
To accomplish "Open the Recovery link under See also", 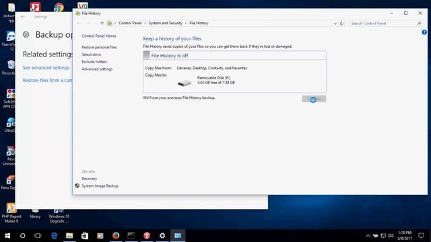I will [x=90, y=179].
